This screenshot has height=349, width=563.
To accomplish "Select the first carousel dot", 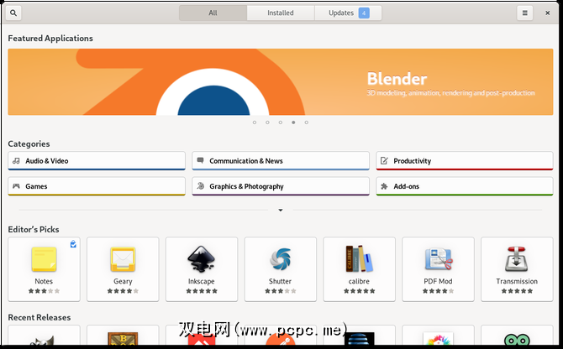I will (255, 122).
